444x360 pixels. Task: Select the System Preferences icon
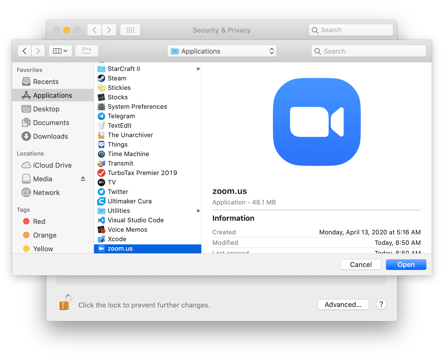(x=101, y=106)
